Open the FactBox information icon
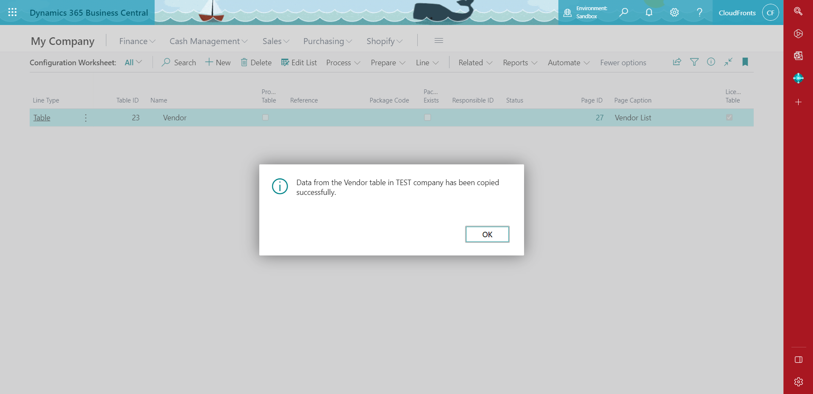The width and height of the screenshot is (813, 394). click(x=711, y=62)
